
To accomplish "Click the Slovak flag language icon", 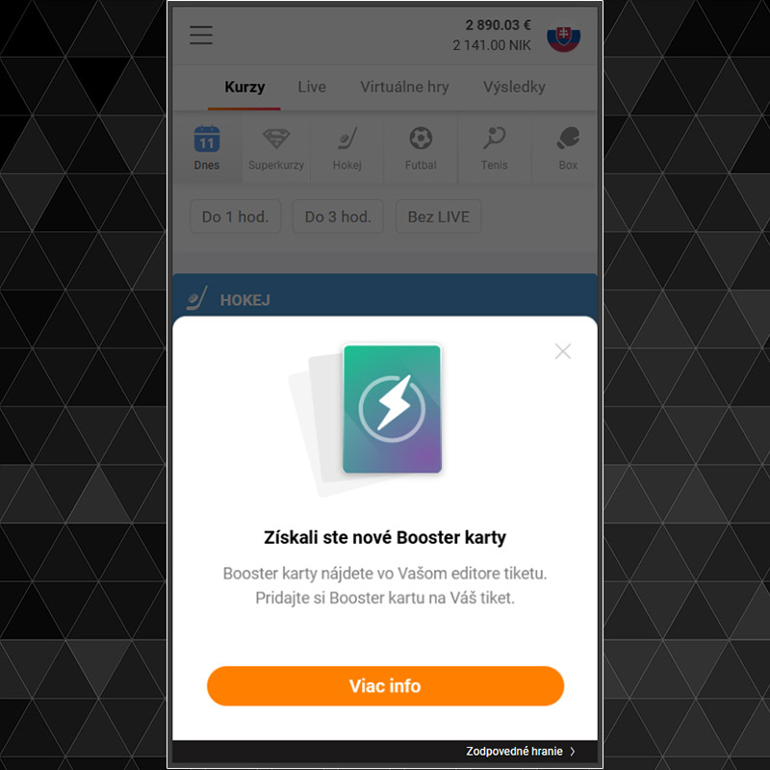I will [563, 38].
